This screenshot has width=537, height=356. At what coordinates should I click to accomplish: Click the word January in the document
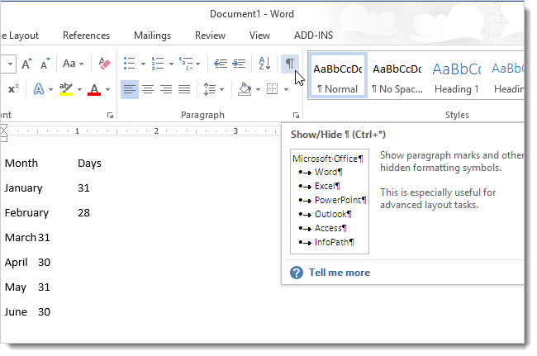pyautogui.click(x=24, y=188)
